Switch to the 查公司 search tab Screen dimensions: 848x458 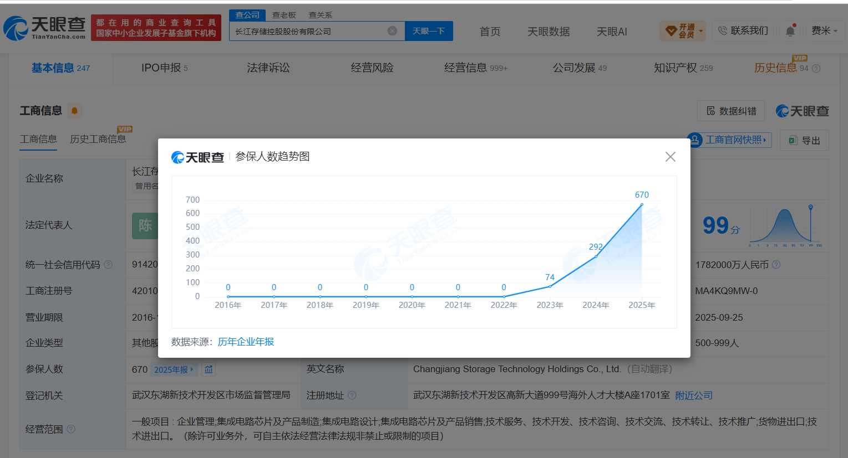[247, 15]
